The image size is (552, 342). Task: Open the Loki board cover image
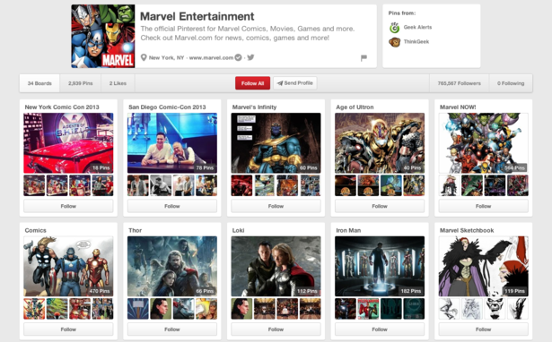(276, 266)
